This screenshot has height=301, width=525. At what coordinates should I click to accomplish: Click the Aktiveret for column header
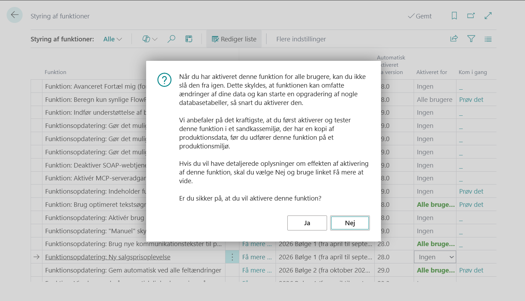[431, 72]
